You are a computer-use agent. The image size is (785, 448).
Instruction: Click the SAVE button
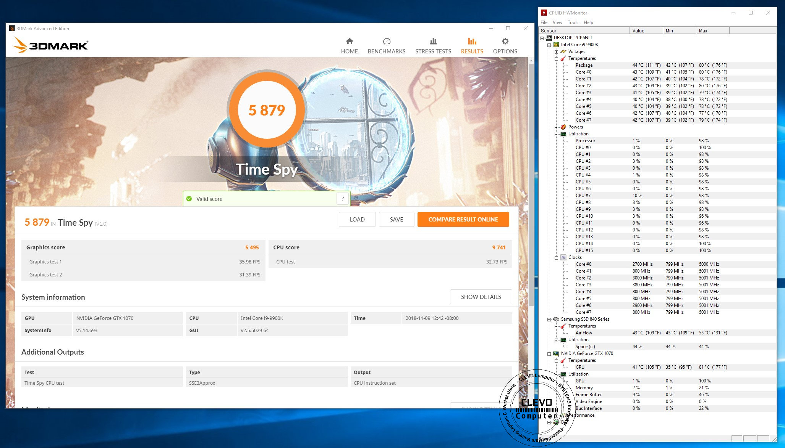coord(396,219)
